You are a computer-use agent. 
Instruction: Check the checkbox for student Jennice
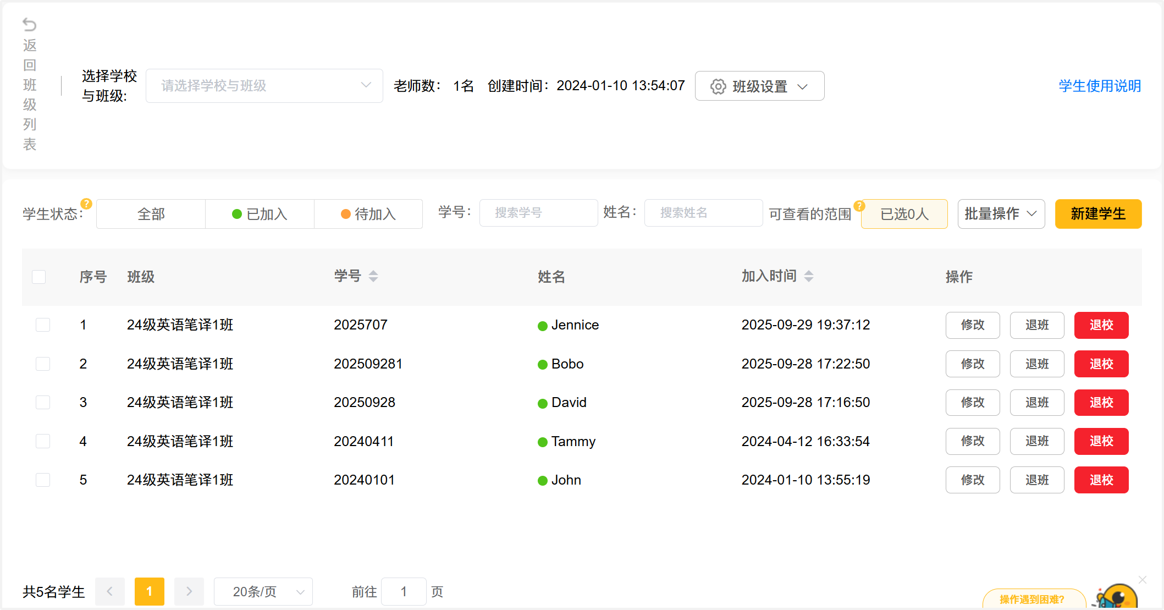tap(43, 325)
